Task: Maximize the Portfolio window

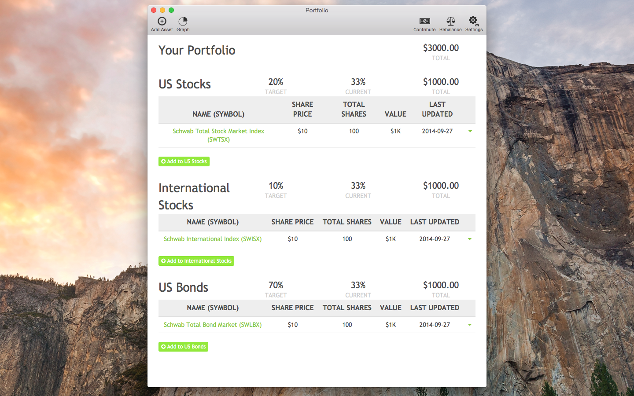Action: 171,10
